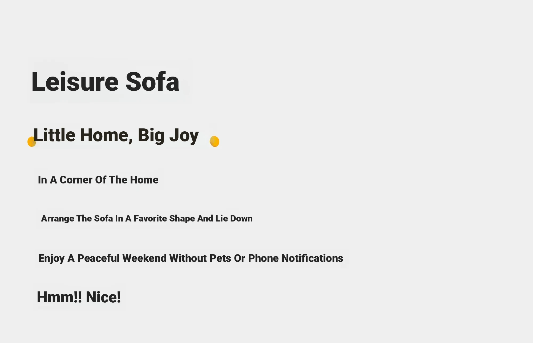533x343 pixels.
Task: Click the word "Leisure" in the title
Action: pyautogui.click(x=75, y=82)
